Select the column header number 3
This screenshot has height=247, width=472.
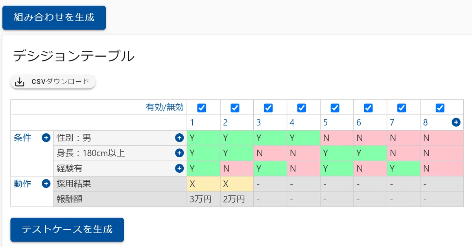coord(259,122)
